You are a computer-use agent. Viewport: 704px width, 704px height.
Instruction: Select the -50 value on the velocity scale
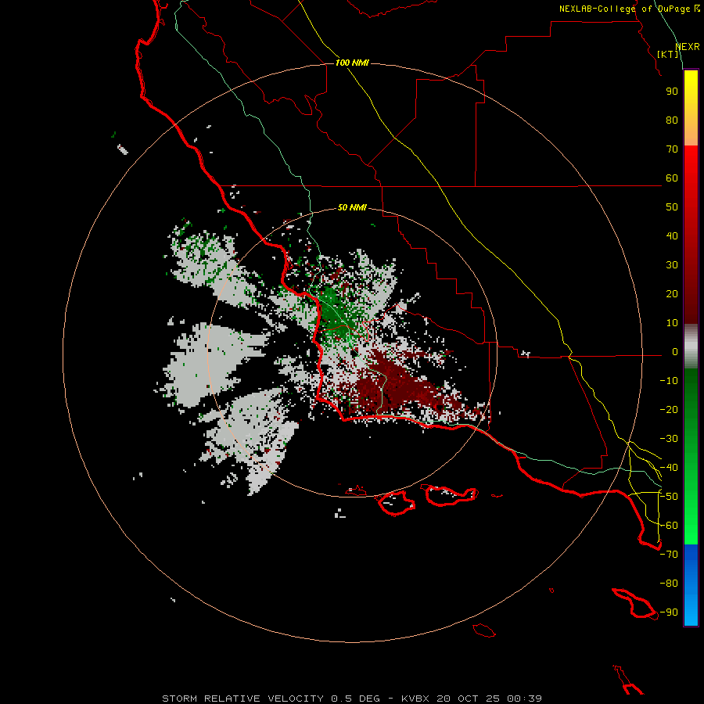click(669, 497)
